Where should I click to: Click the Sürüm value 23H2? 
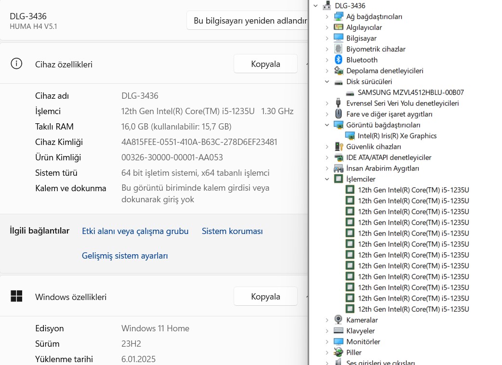click(131, 343)
